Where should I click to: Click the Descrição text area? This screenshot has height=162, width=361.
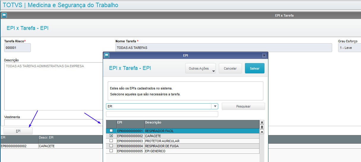pos(53,86)
